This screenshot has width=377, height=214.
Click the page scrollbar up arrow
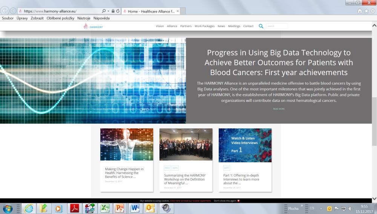tap(374, 25)
